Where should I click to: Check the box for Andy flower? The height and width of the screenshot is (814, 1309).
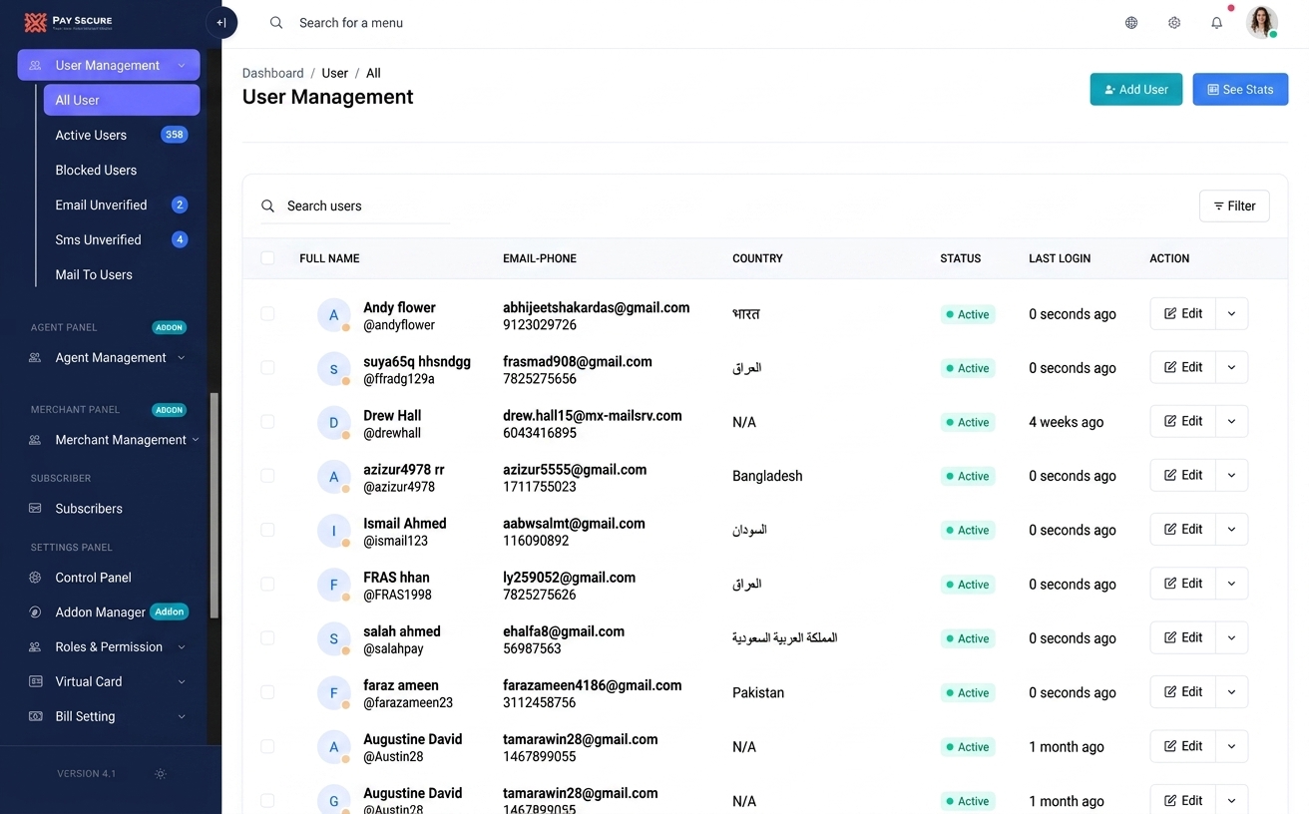coord(267,313)
